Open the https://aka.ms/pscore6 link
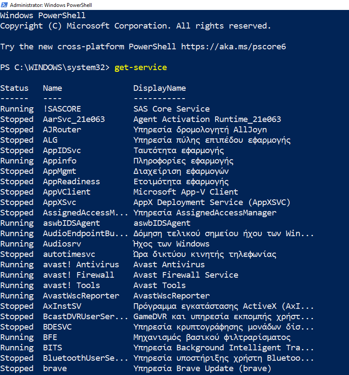 (233, 47)
